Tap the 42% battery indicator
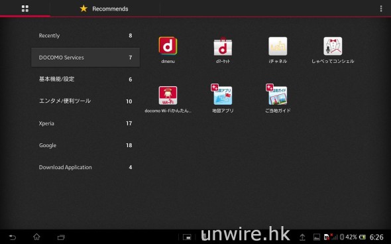The image size is (391, 244). point(356,237)
